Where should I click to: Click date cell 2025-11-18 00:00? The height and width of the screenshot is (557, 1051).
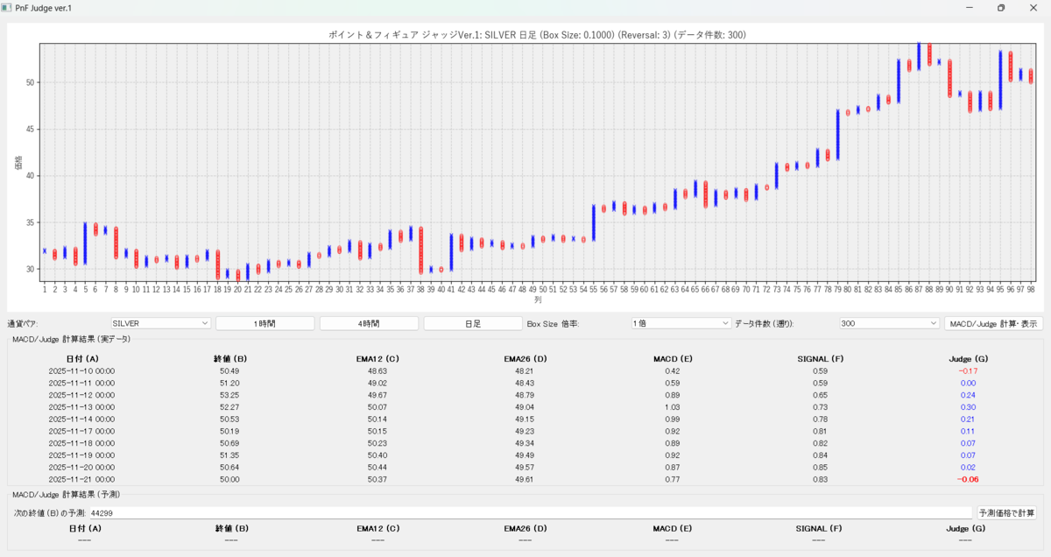pos(81,443)
